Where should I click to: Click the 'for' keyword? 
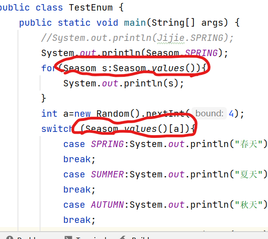click(x=48, y=68)
